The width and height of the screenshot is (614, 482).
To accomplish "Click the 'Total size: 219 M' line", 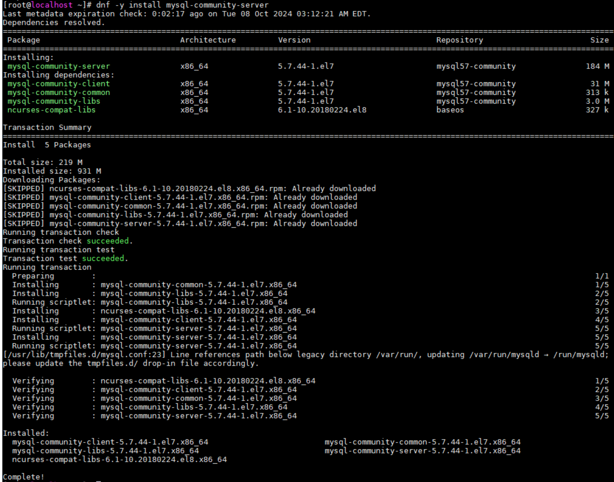I will tap(42, 162).
